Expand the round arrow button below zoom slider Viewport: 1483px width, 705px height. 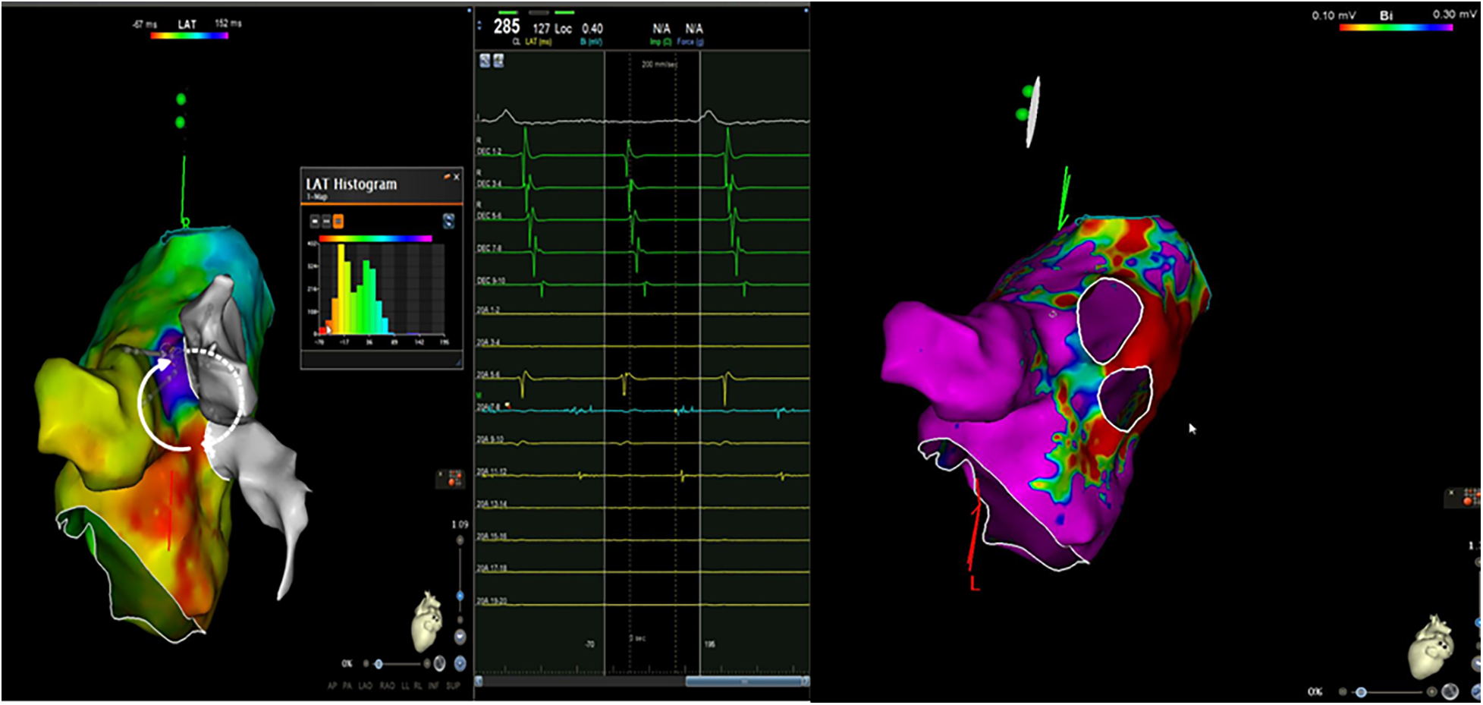(x=460, y=637)
